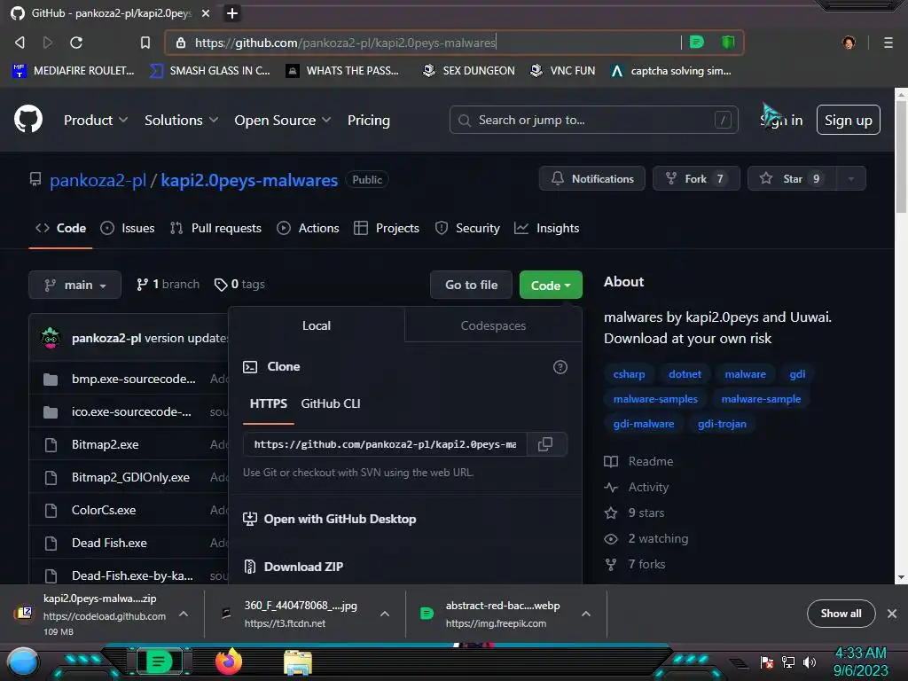Open the SMASH GLASS IN C... bookmark

point(209,71)
